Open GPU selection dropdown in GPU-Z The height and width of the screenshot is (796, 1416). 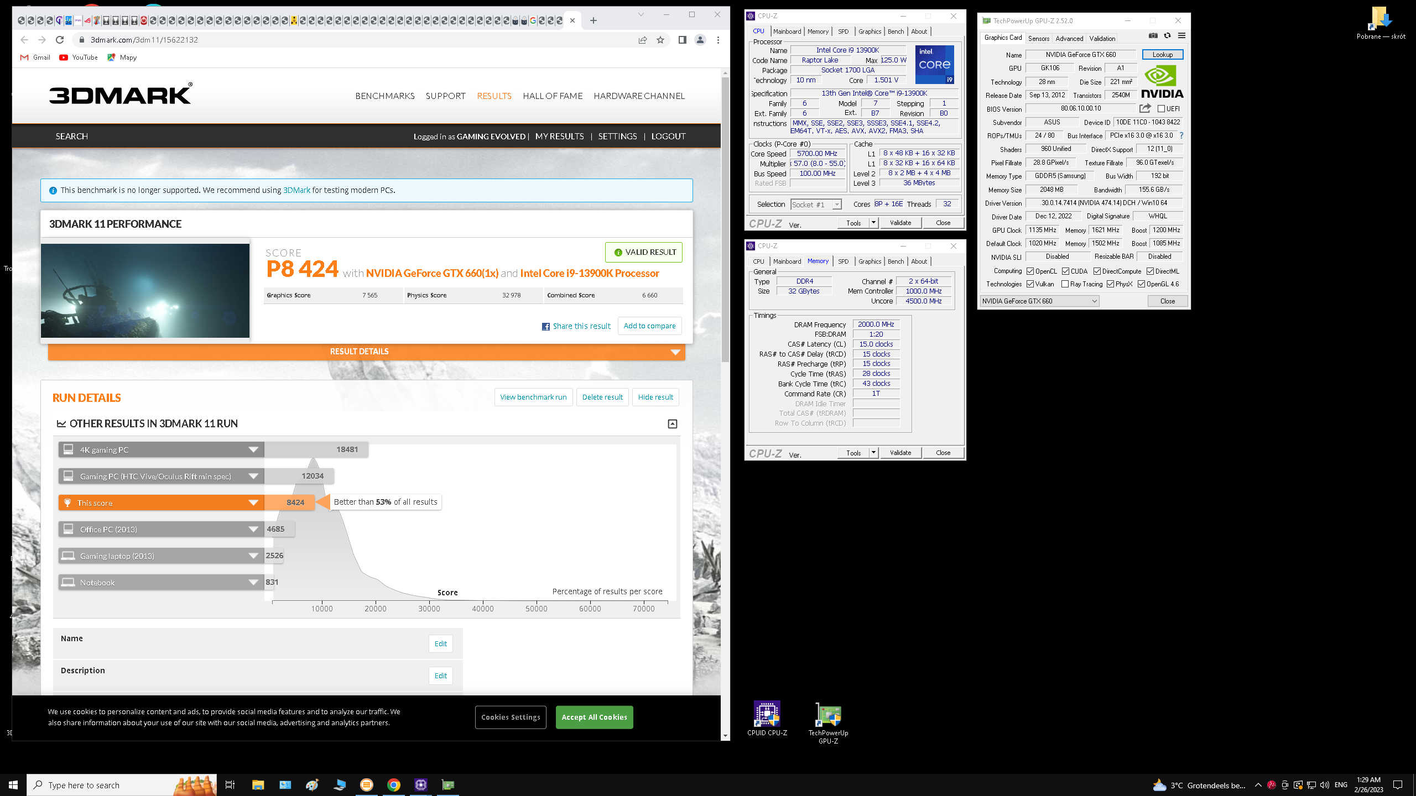pos(1039,301)
